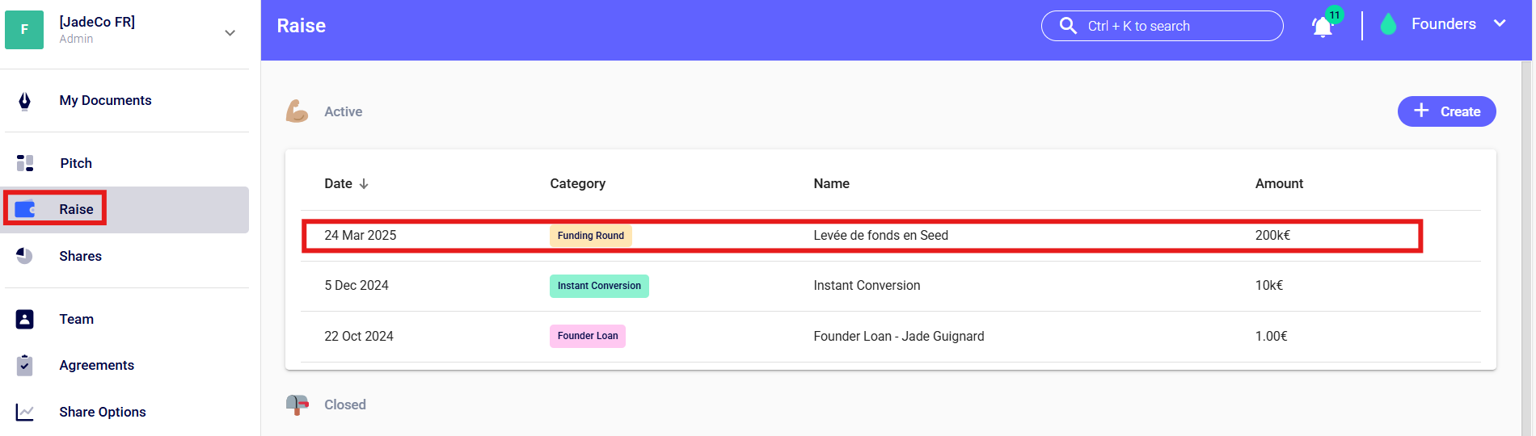Click the Funding Round category tag
The height and width of the screenshot is (436, 1536).
591,236
